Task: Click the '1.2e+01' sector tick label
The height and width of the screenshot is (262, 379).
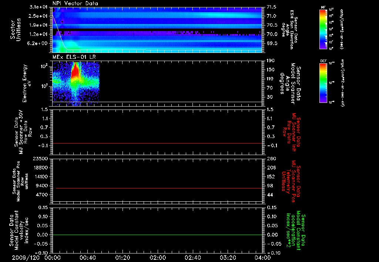Action: click(38, 34)
